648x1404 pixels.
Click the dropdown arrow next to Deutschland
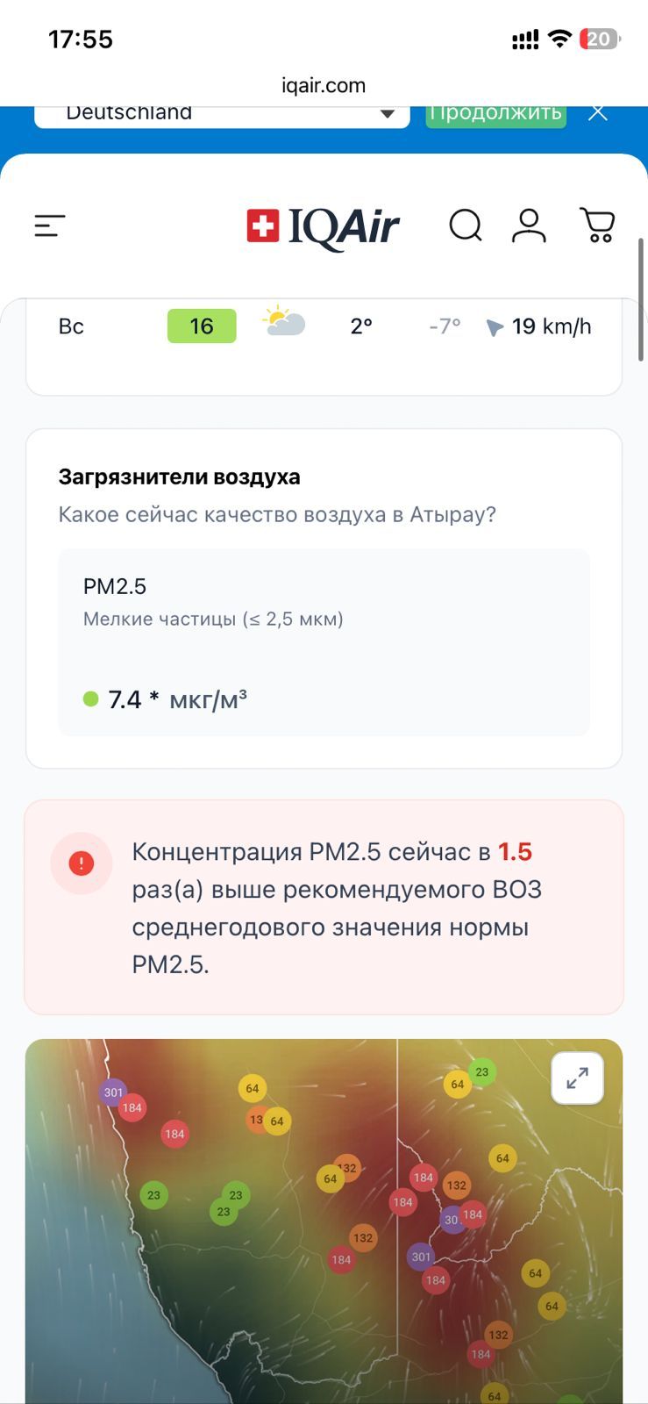387,114
